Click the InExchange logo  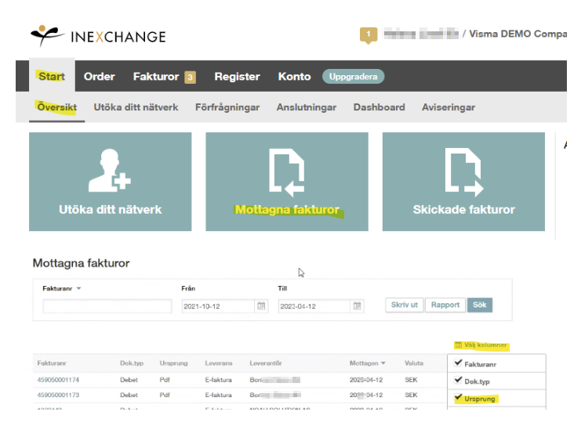98,36
